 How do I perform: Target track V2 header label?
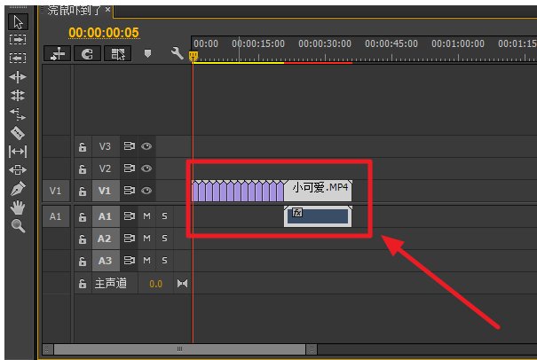pyautogui.click(x=105, y=168)
